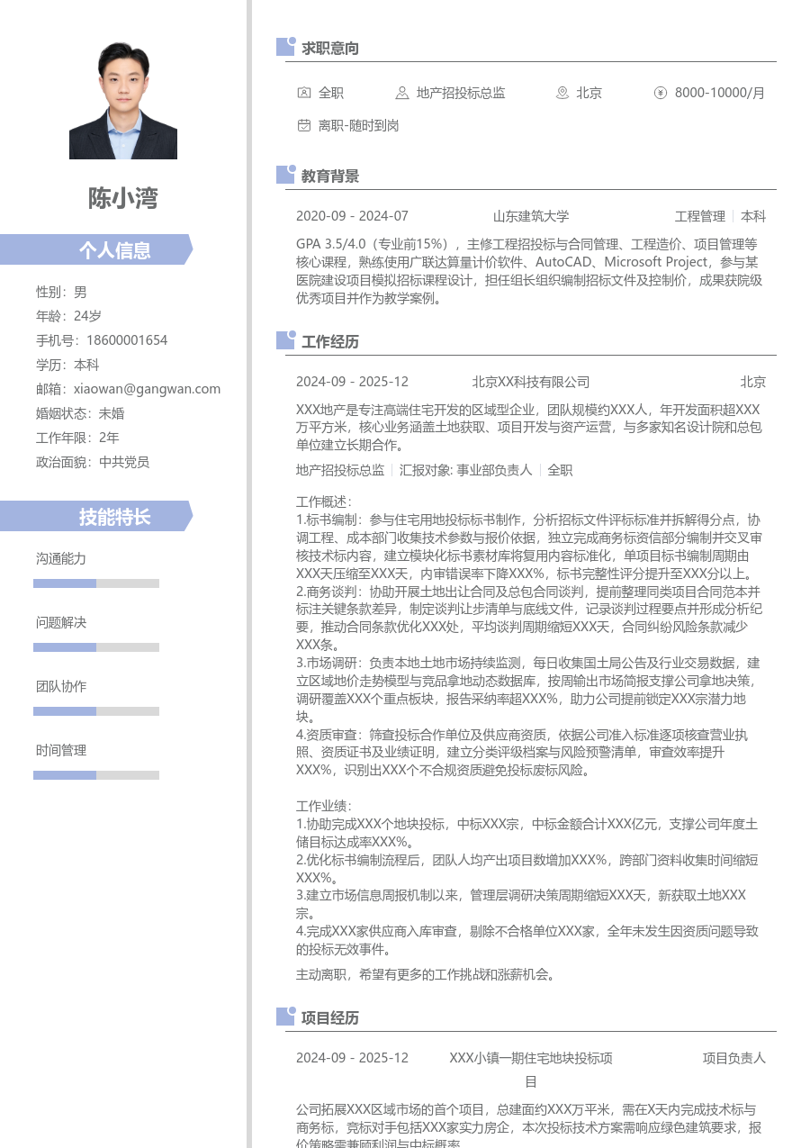The height and width of the screenshot is (1148, 810).
Task: Click the 教育背景 section heading
Action: click(x=330, y=176)
